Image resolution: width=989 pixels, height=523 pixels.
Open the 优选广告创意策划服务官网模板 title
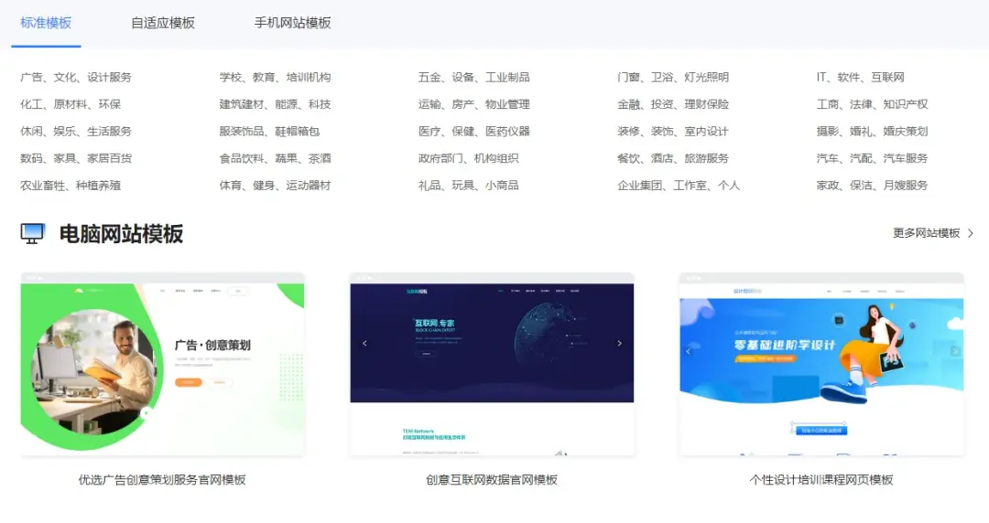point(162,480)
